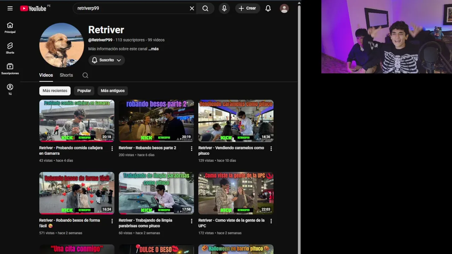
Task: Select the Más antiguos filter
Action: (x=113, y=91)
